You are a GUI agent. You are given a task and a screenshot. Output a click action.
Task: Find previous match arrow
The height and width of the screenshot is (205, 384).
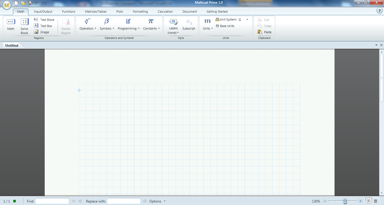[74, 201]
